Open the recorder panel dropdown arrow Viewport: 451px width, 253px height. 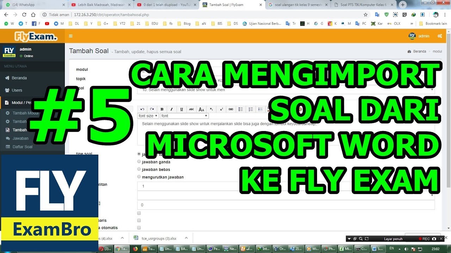point(349,239)
